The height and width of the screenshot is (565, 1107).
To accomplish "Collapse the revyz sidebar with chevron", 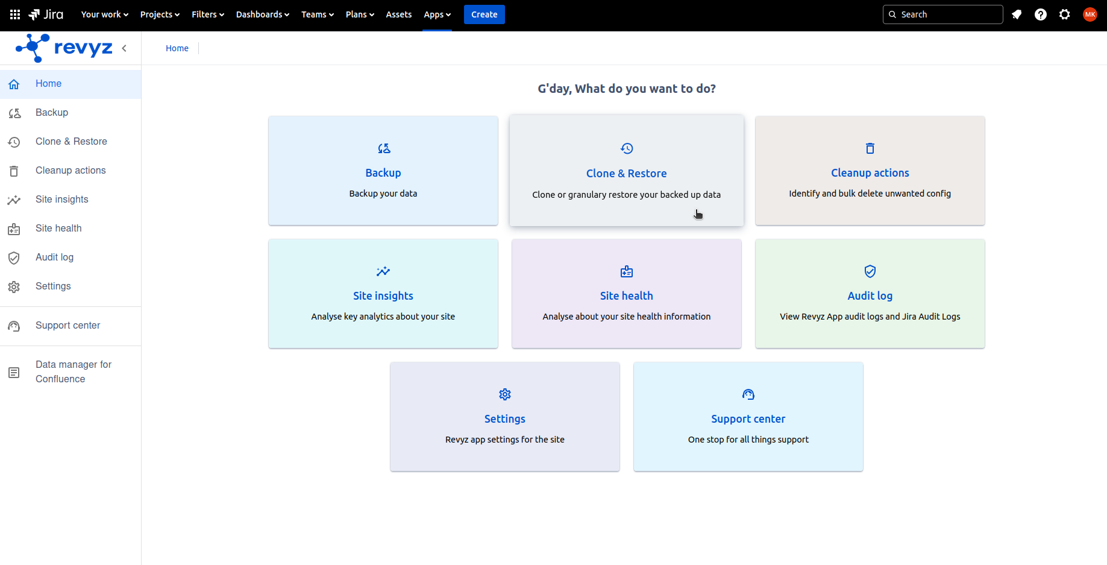I will [124, 48].
